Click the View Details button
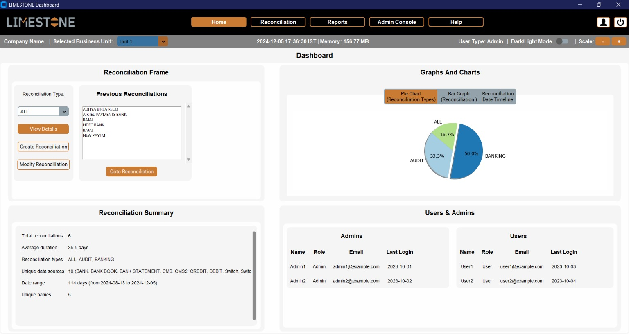This screenshot has width=629, height=334. pos(43,129)
